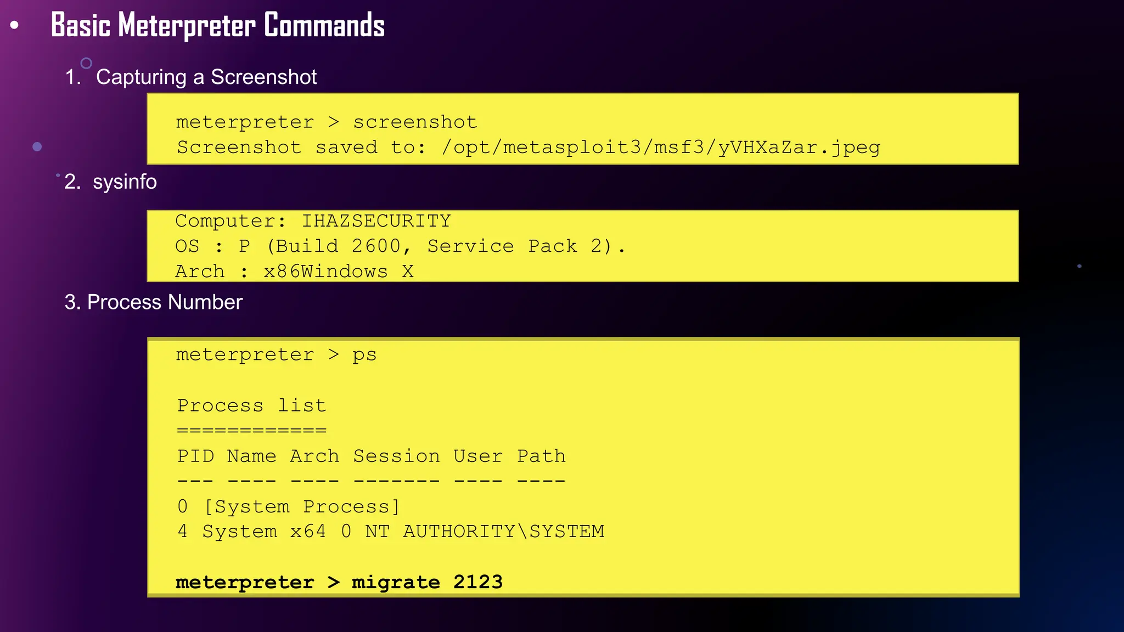The width and height of the screenshot is (1124, 632).
Task: Click the '4 System x64' process row
Action: click(390, 531)
